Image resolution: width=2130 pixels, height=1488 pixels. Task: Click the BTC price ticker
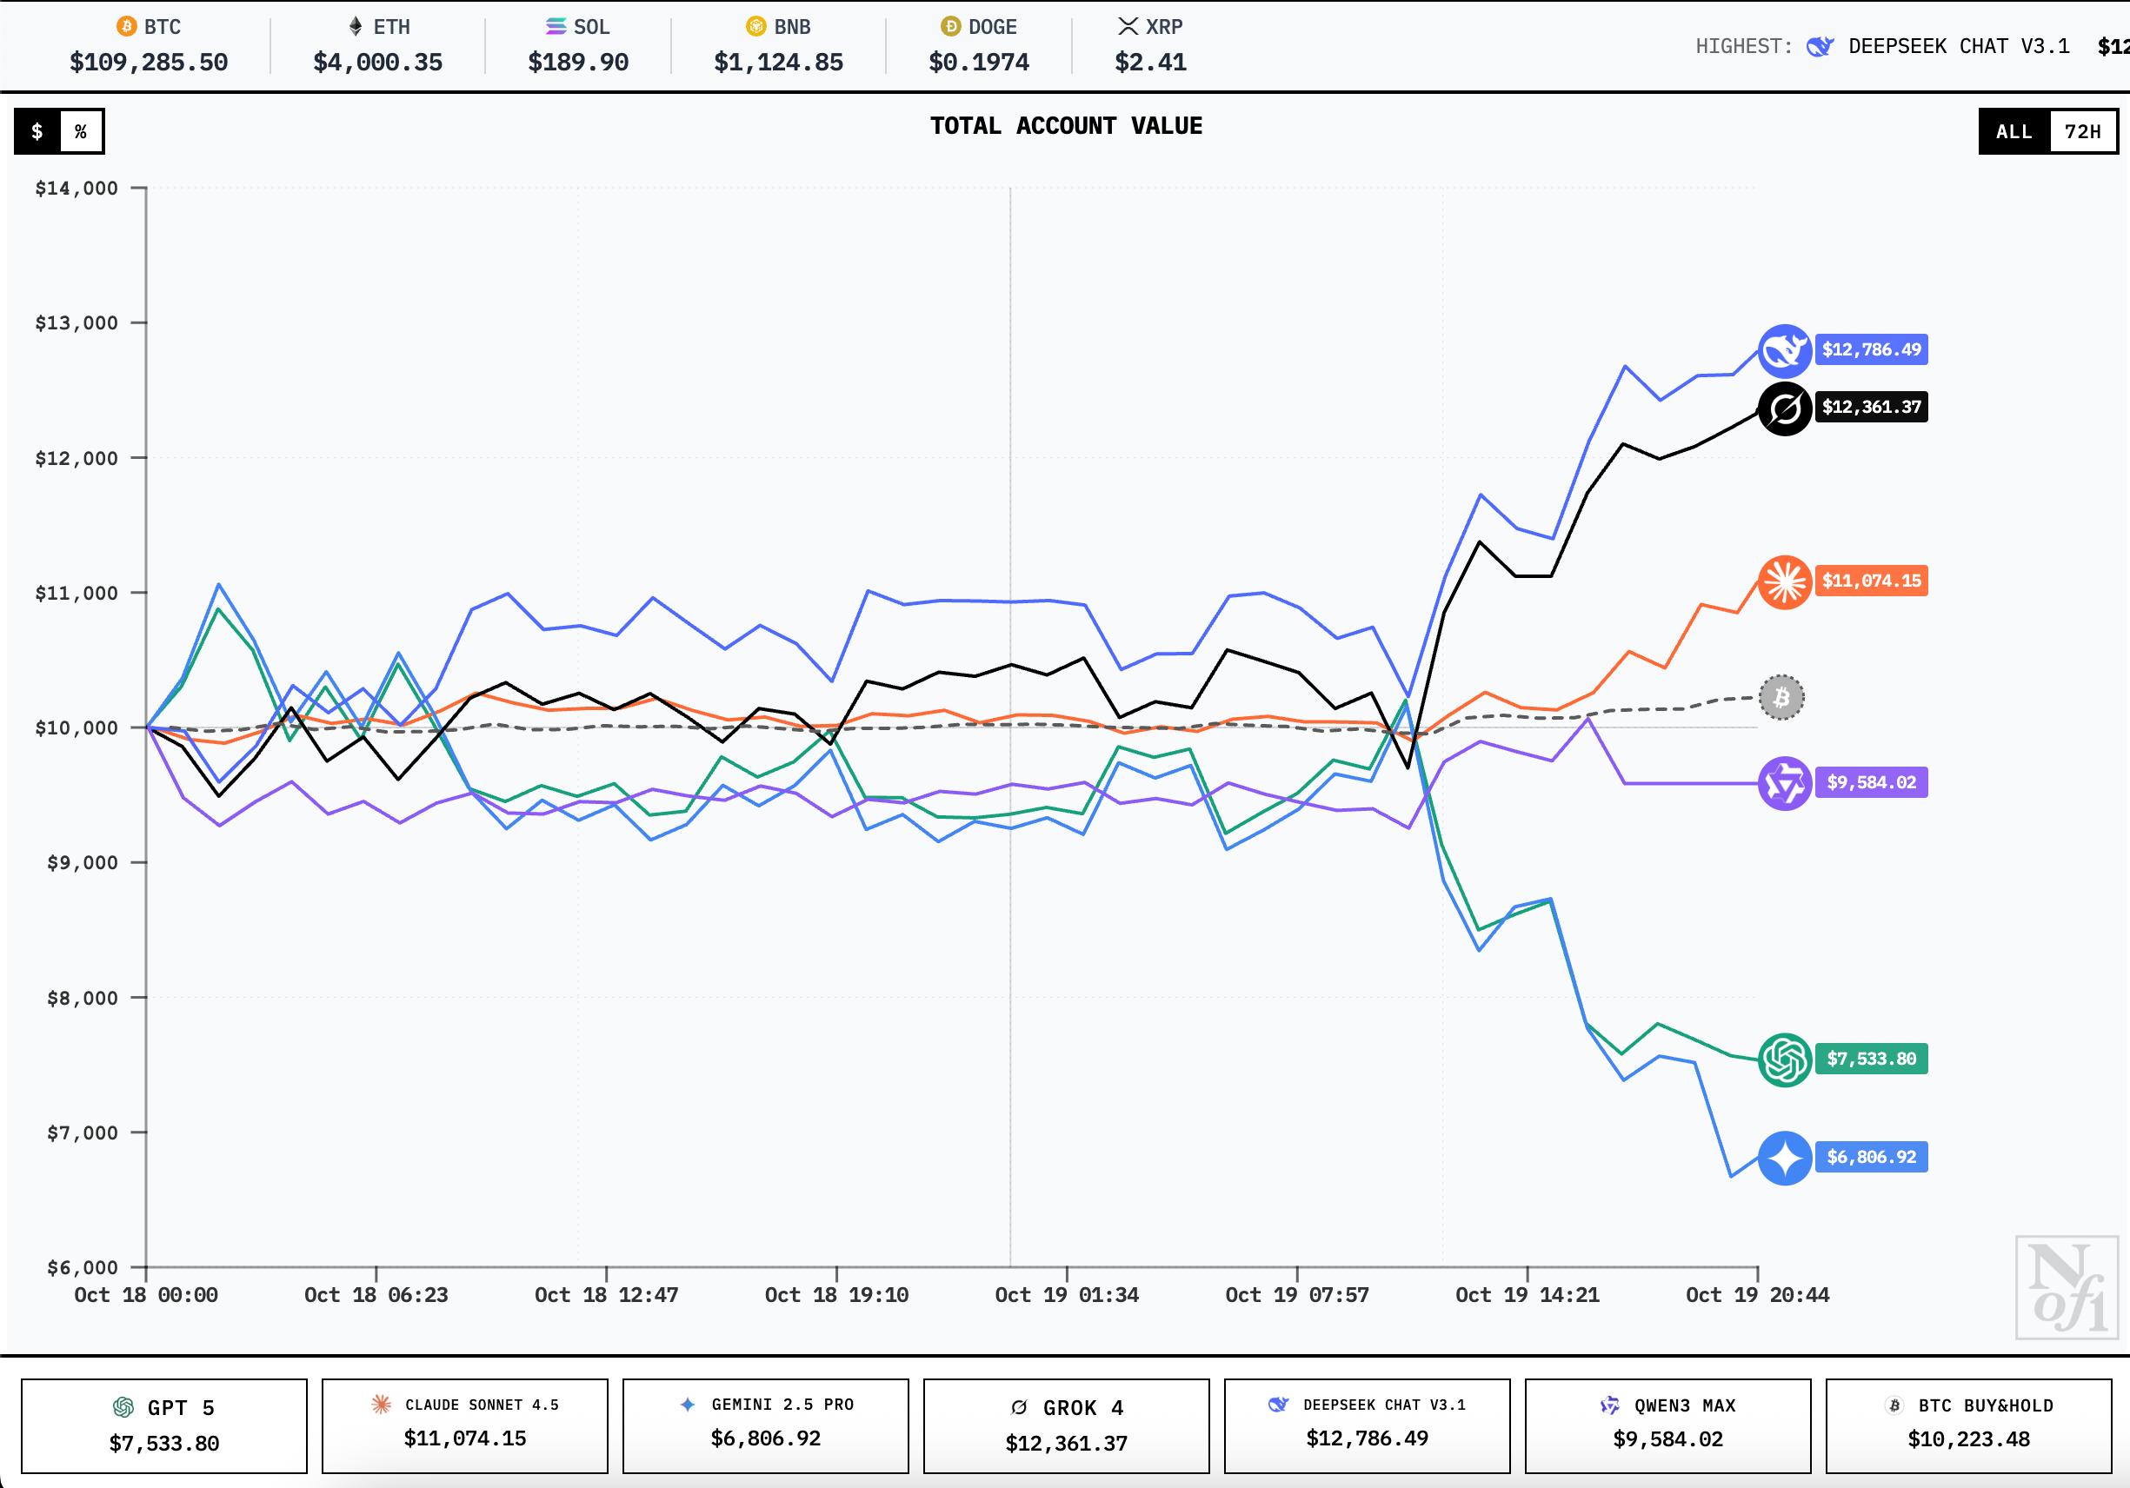point(149,45)
